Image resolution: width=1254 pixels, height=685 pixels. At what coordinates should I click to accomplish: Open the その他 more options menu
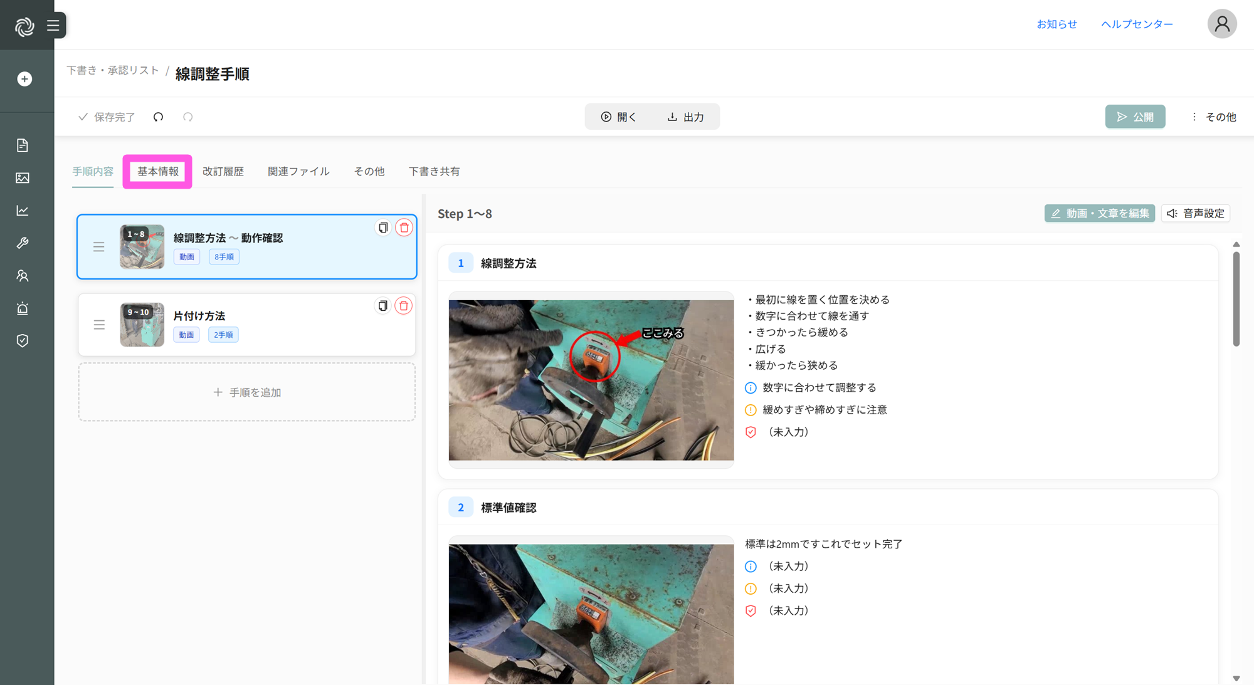(1214, 117)
